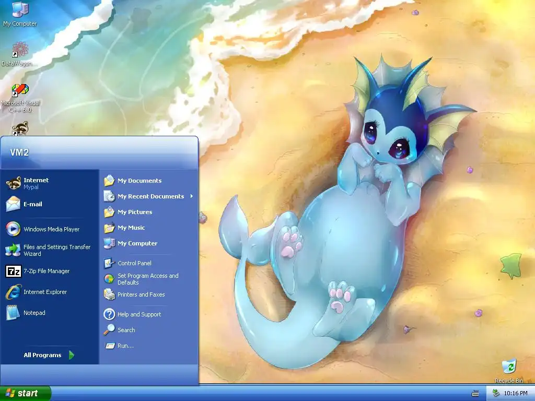Image resolution: width=535 pixels, height=401 pixels.
Task: Open My Computer desktop icon
Action: [20, 14]
